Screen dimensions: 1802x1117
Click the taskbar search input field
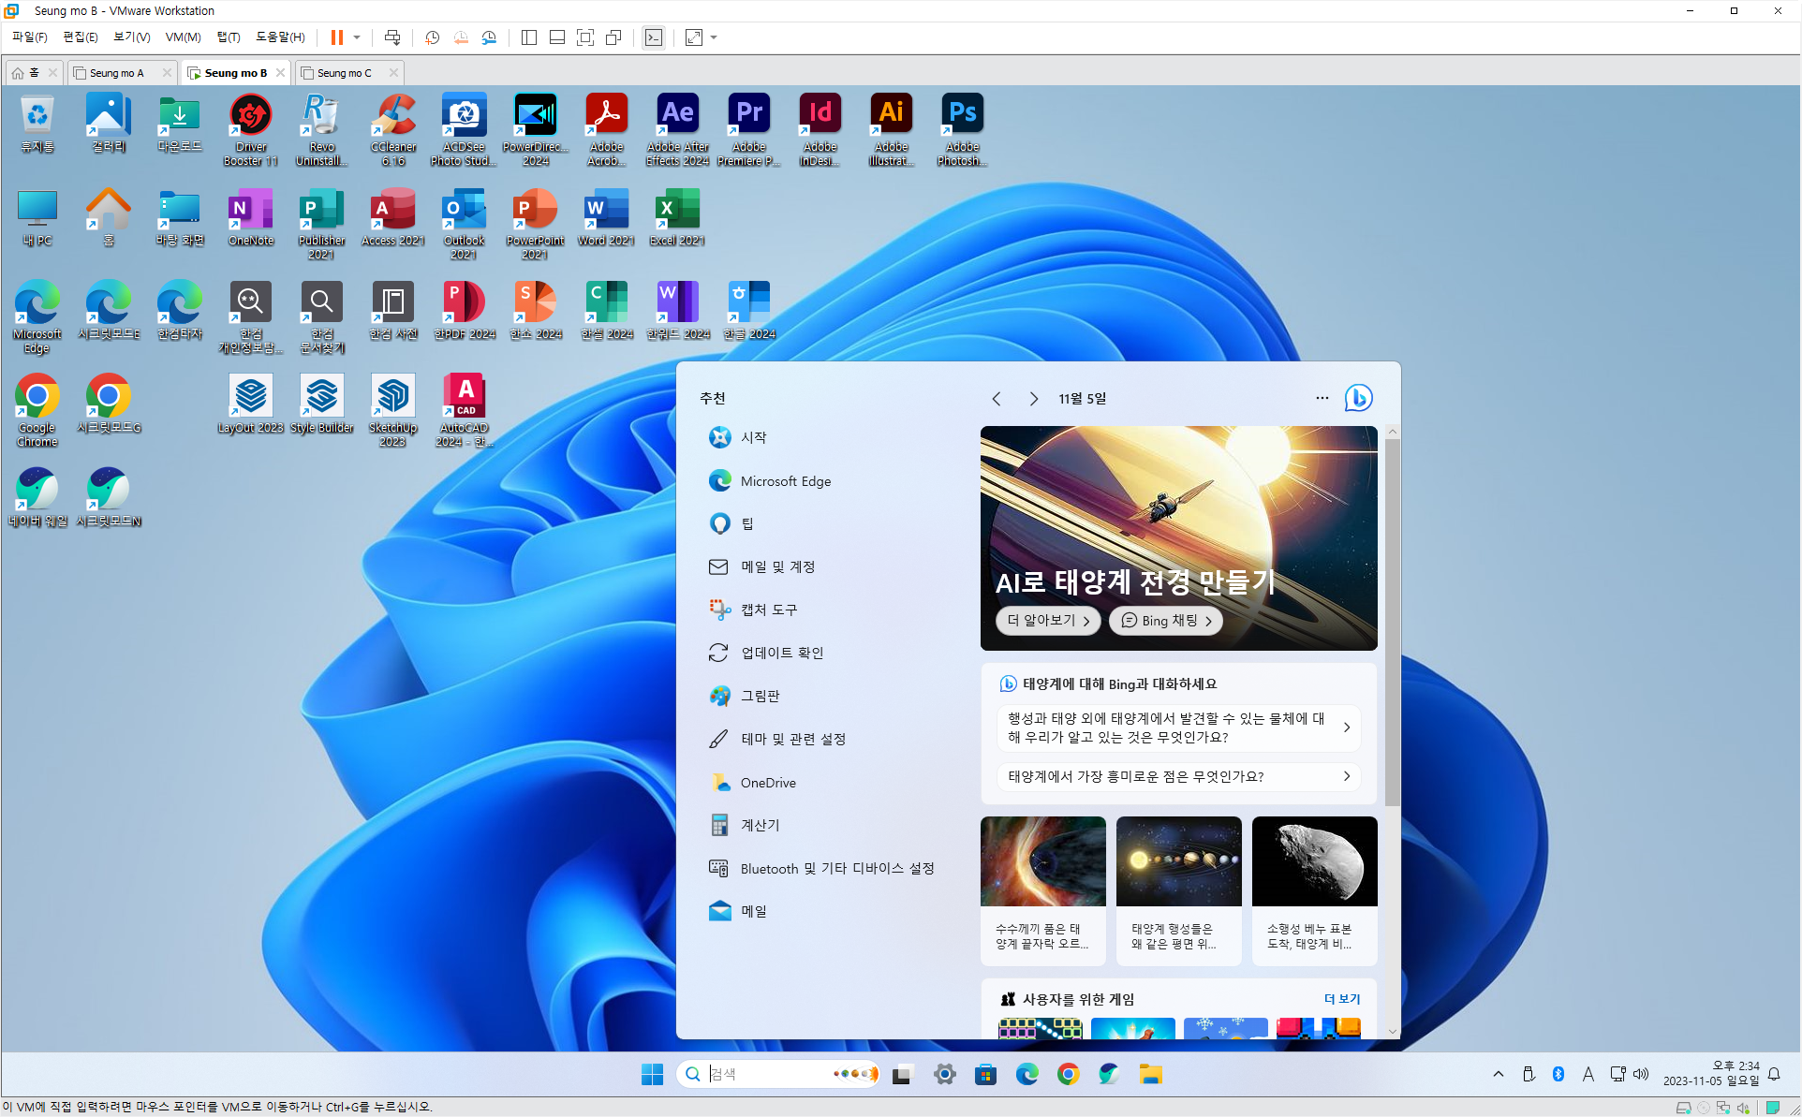(x=768, y=1074)
